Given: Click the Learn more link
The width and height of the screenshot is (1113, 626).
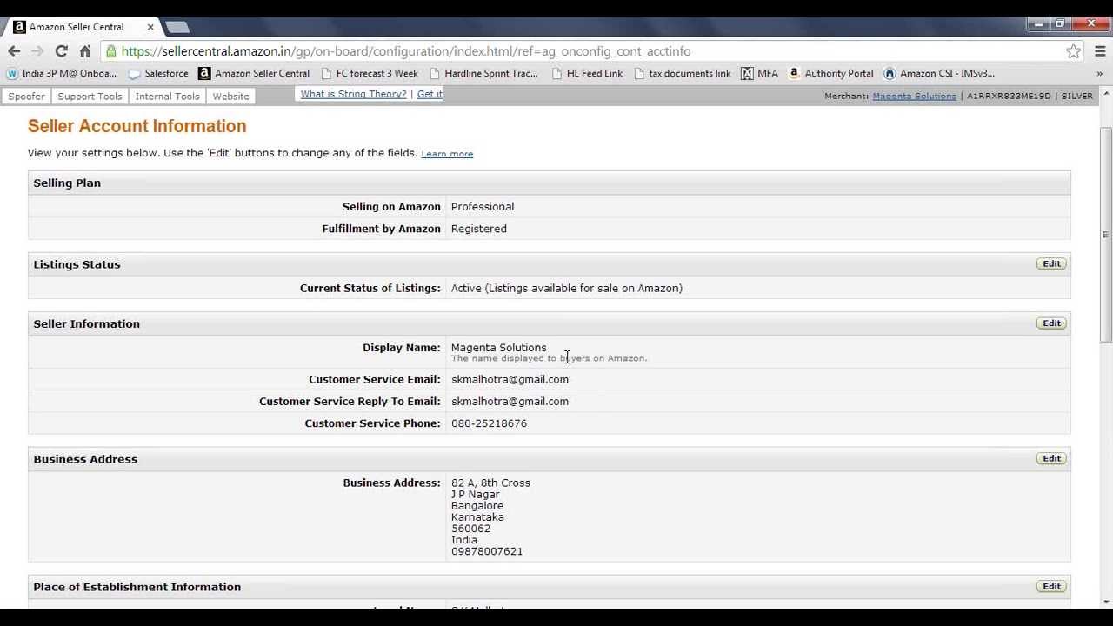Looking at the screenshot, I should 447,154.
